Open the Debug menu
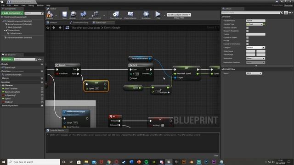 pyautogui.click(x=31, y=5)
